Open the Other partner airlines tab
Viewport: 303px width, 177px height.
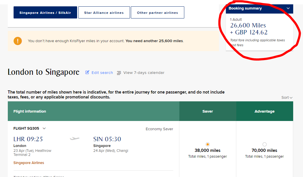coord(157,13)
